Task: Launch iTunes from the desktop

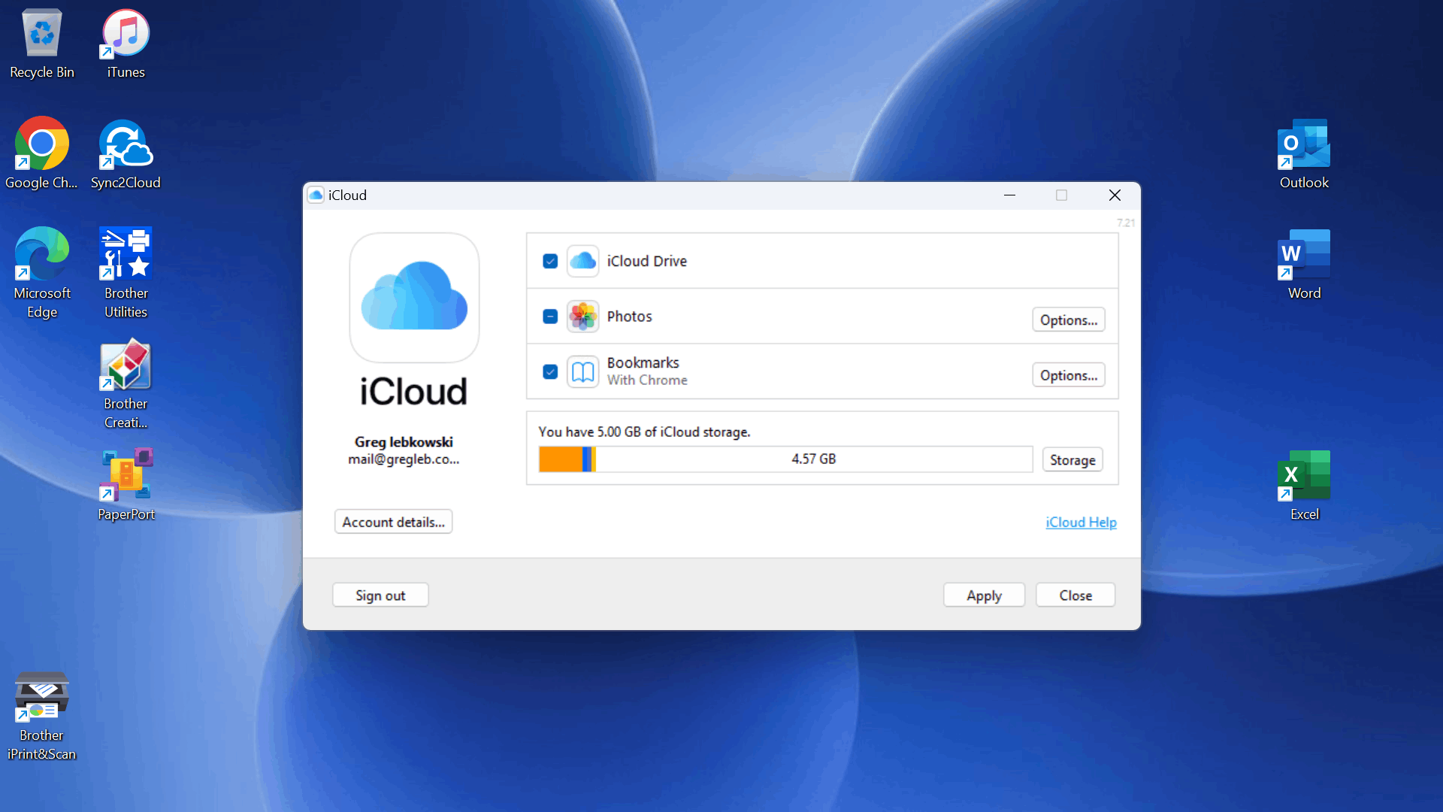Action: [x=126, y=44]
